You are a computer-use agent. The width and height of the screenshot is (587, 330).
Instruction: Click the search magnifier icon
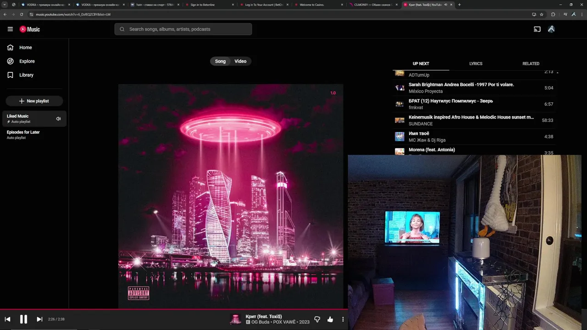click(x=122, y=29)
